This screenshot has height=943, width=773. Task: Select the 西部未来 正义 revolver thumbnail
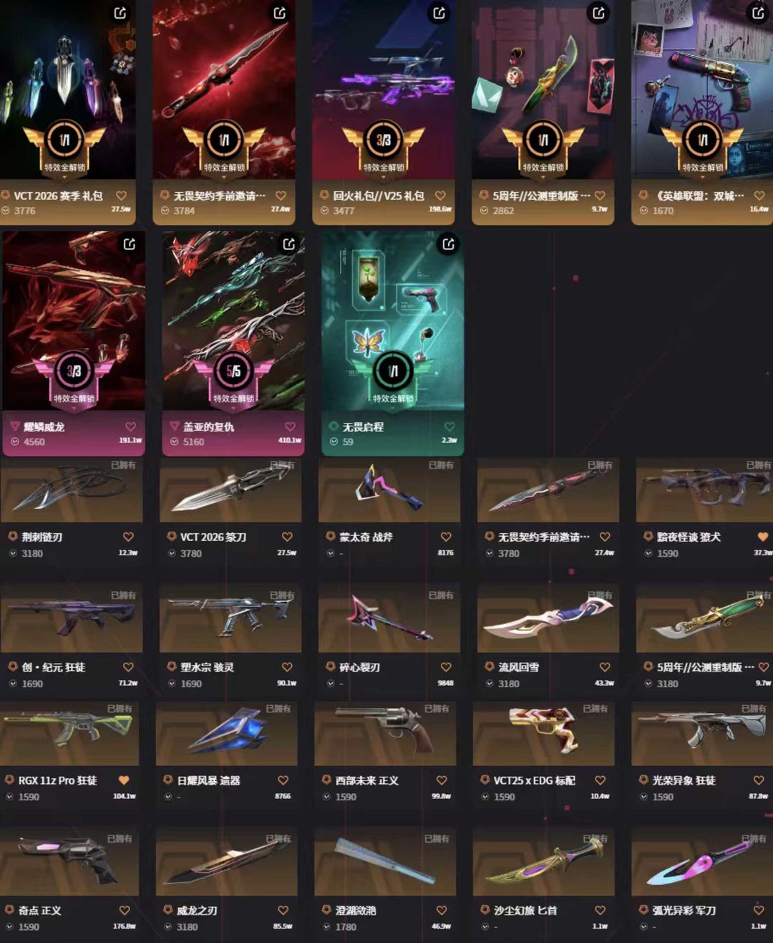point(385,734)
